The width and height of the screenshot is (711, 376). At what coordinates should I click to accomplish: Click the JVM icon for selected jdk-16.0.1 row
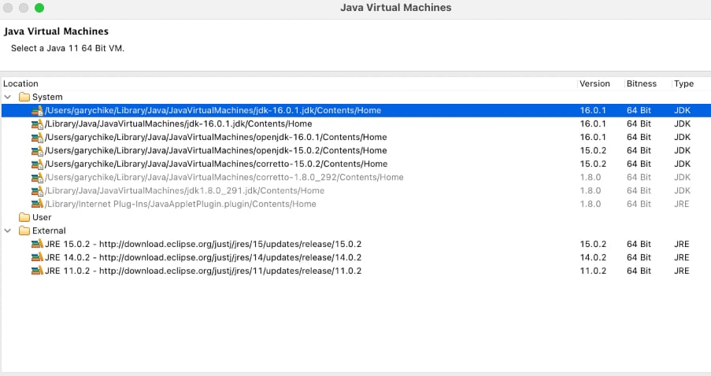click(37, 111)
